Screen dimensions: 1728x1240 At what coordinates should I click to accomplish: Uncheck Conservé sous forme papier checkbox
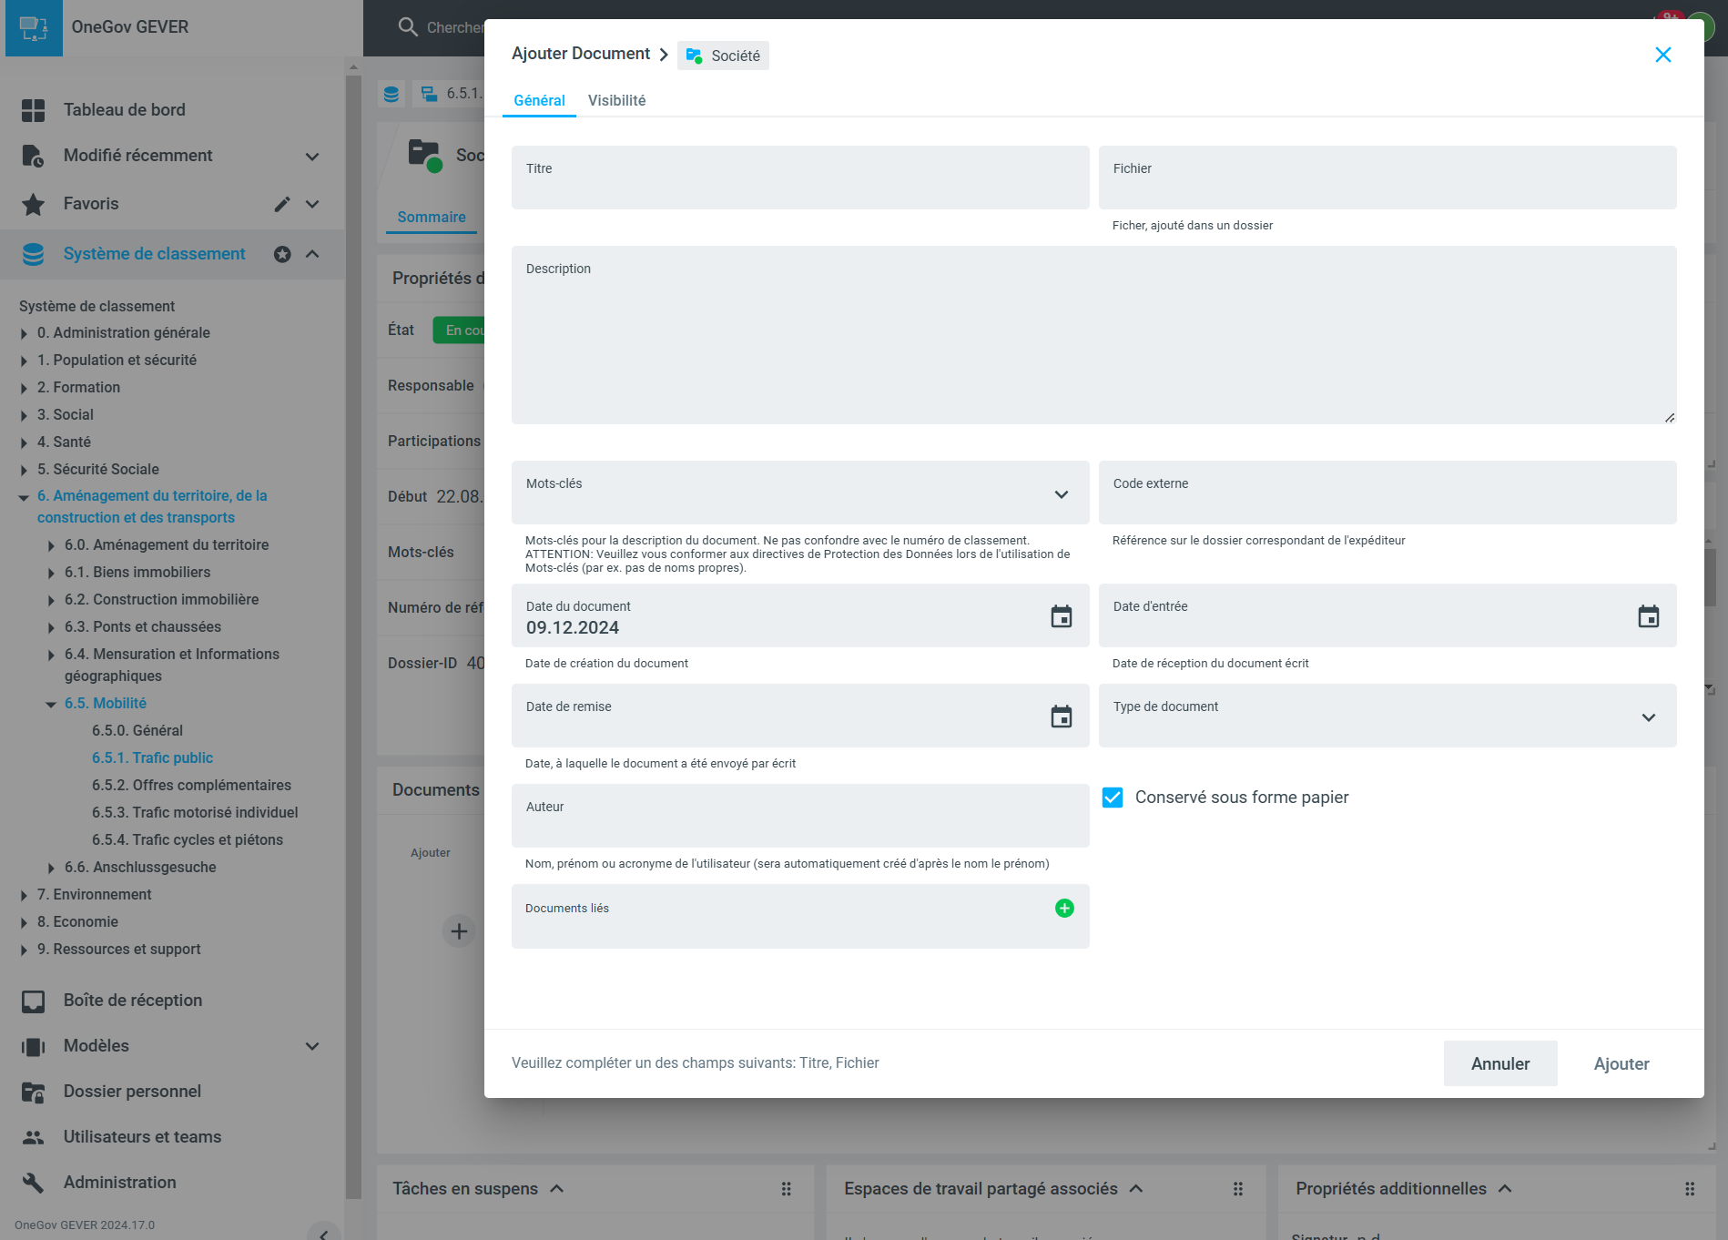click(x=1112, y=798)
